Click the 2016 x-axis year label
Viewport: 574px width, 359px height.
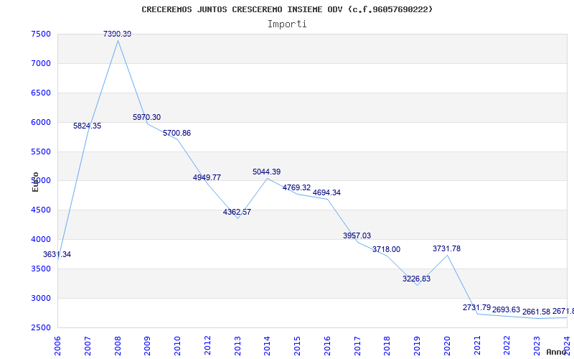pyautogui.click(x=327, y=346)
